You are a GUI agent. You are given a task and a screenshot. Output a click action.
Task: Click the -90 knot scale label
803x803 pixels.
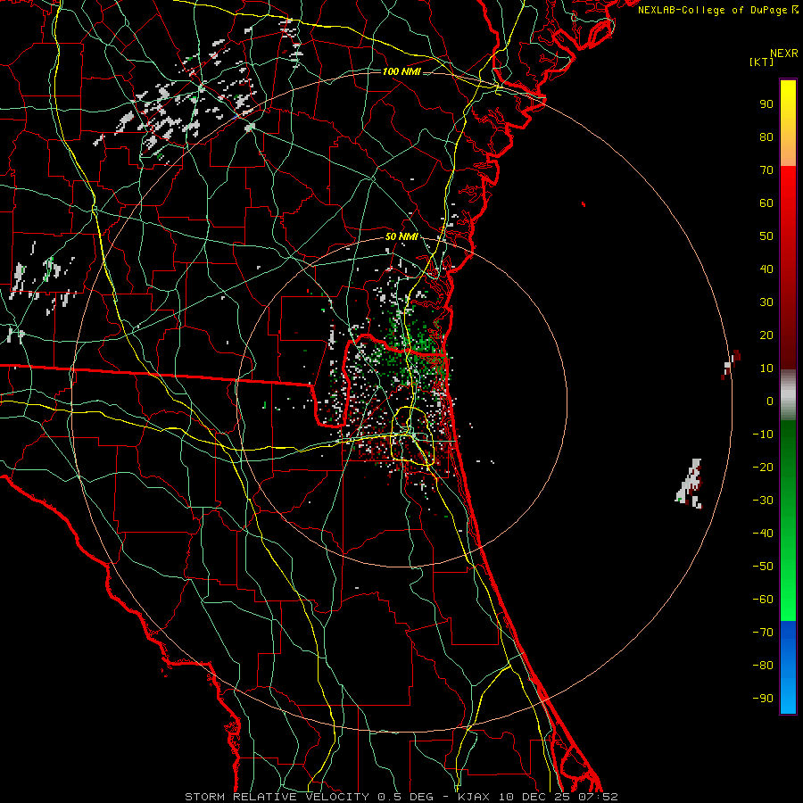pos(763,699)
